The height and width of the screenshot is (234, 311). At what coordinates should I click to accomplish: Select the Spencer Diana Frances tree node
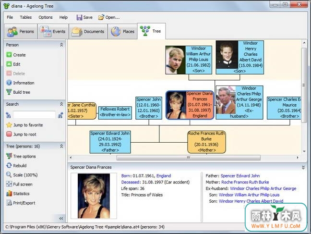click(x=190, y=105)
